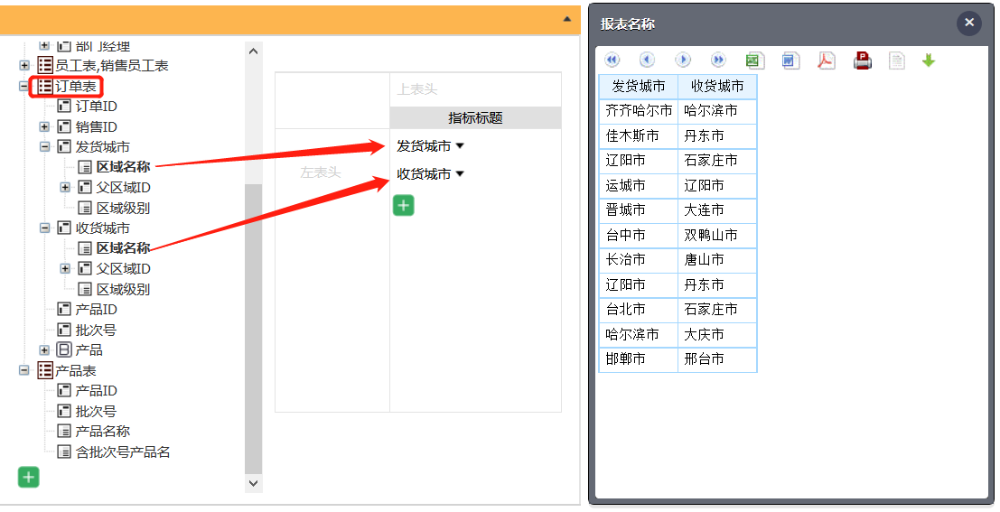Click the 产品 node icon in 订单表
The image size is (1000, 512).
point(64,350)
